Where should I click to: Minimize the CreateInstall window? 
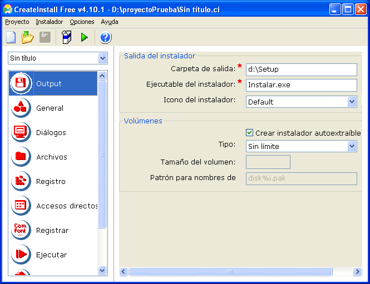point(335,9)
